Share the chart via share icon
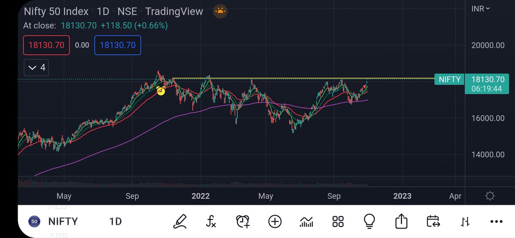Image resolution: width=515 pixels, height=238 pixels. tap(400, 221)
